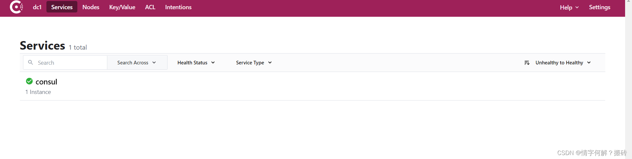Open the Intentions tab
Screen dimensions: 632x159
point(178,7)
